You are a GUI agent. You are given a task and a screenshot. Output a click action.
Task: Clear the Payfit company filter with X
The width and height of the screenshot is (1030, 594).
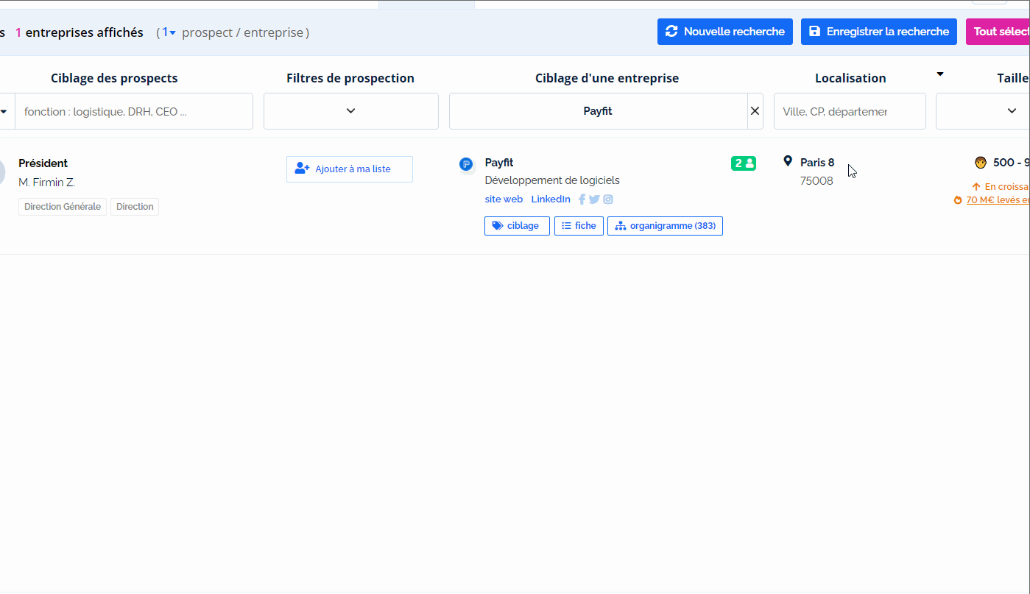pos(755,111)
